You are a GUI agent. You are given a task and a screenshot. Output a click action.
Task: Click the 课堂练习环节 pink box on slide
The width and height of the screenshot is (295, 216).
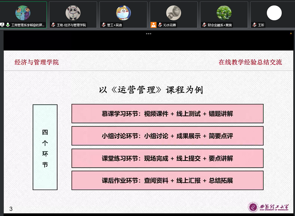tap(167, 158)
